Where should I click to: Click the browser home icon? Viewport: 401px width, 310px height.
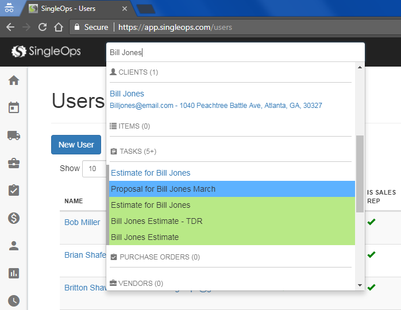(x=59, y=27)
